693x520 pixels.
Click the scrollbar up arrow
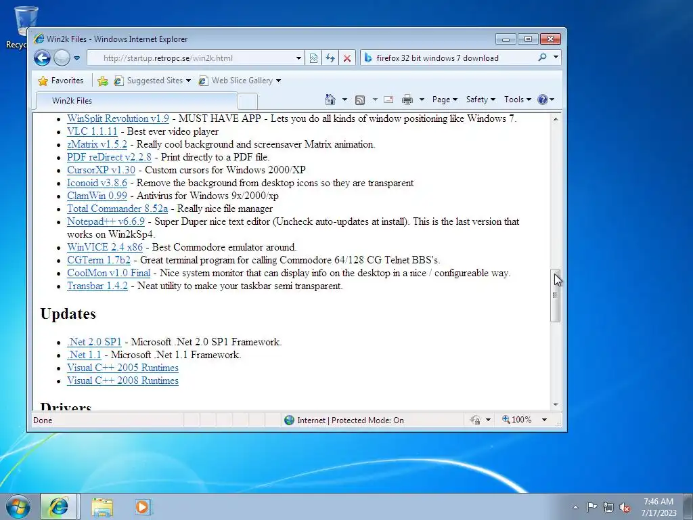[x=556, y=119]
